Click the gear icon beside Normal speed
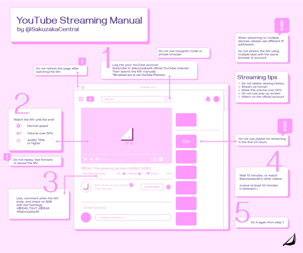This screenshot has width=303, height=253. point(18,126)
